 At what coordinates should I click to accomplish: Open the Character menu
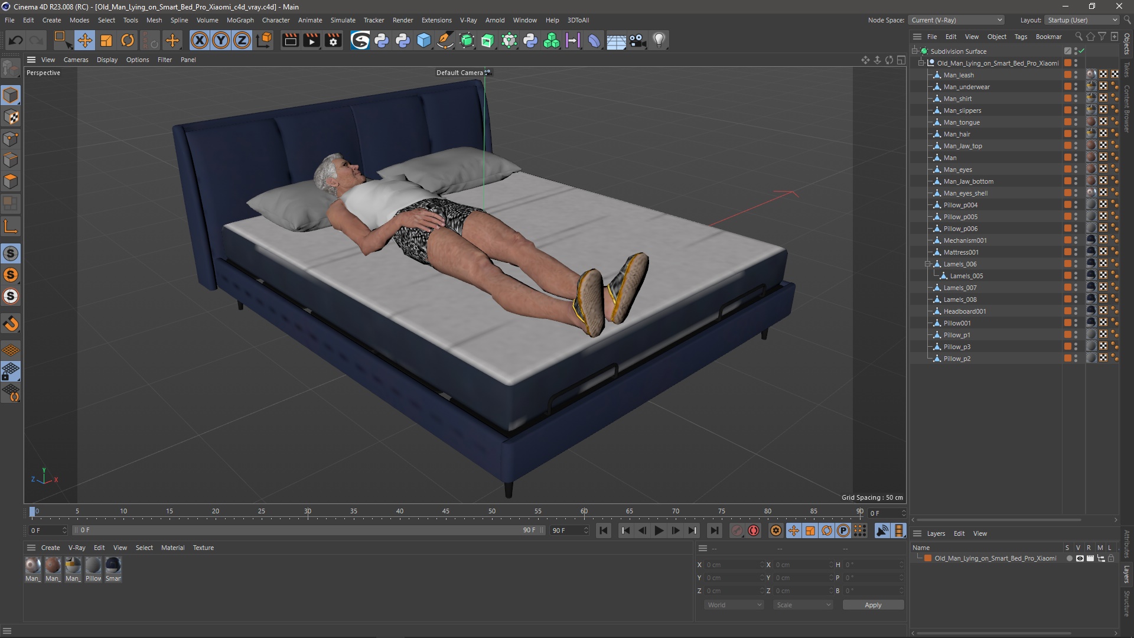point(276,20)
